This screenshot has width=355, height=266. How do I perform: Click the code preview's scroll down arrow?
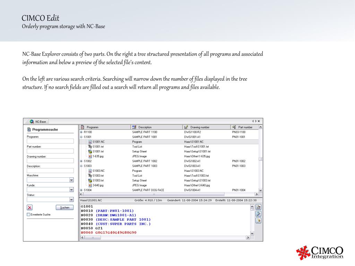(x=252, y=233)
